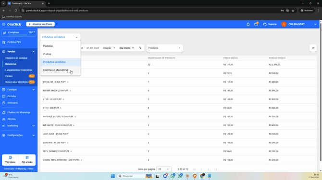Screen dimensions: 322x180
Task: Open Nota Fiscal Eletrônica submenu item
Action: click(17, 82)
